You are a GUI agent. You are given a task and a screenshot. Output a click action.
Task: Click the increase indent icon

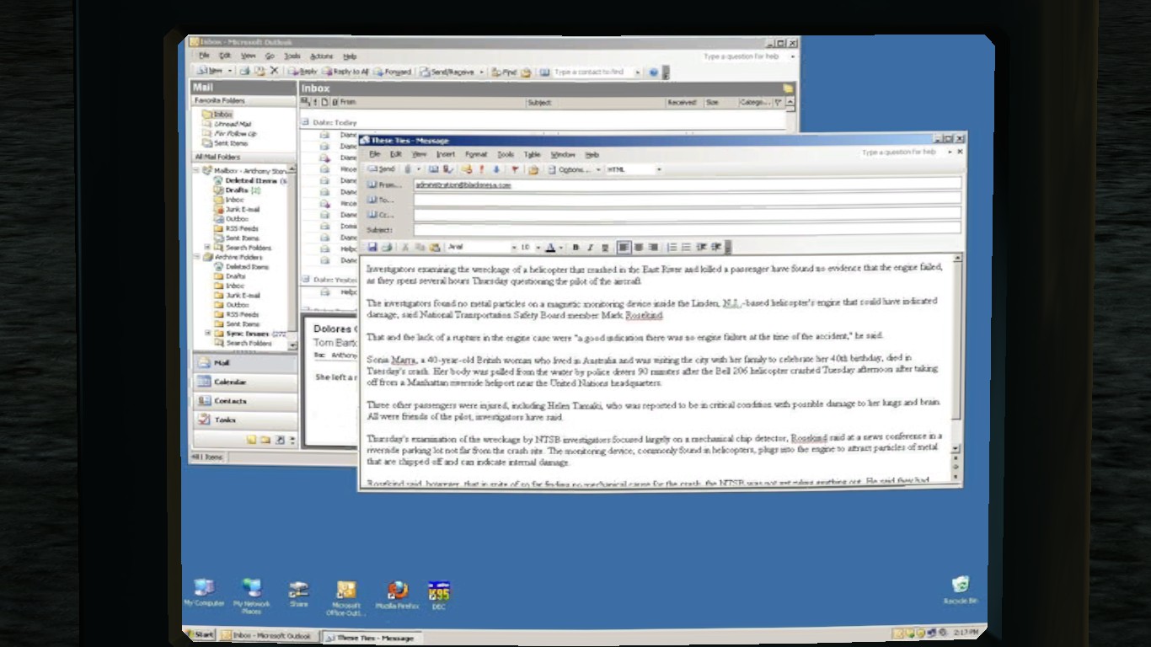click(x=715, y=247)
